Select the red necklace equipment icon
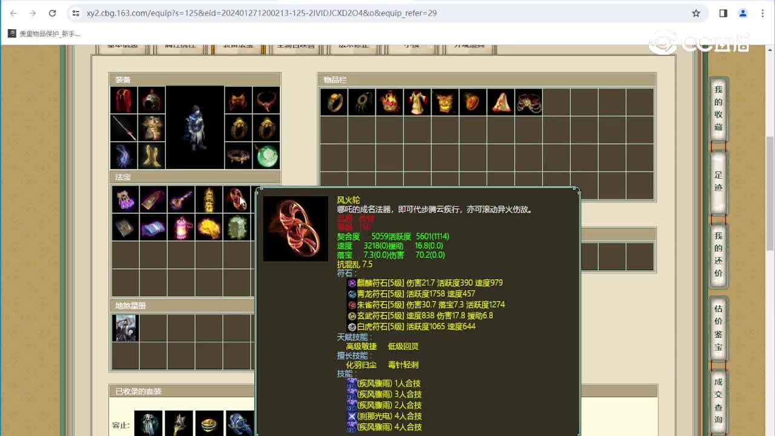This screenshot has width=775, height=436. click(x=266, y=100)
